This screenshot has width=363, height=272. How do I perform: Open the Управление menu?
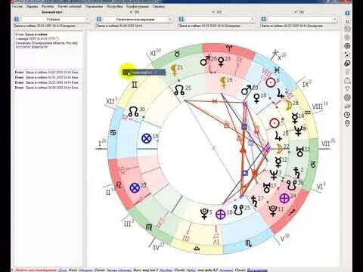[x=94, y=7]
